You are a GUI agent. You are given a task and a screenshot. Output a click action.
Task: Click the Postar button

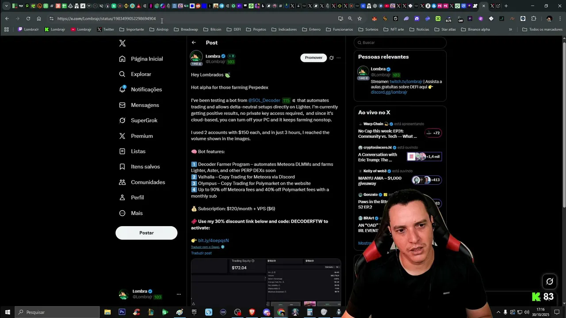146,233
